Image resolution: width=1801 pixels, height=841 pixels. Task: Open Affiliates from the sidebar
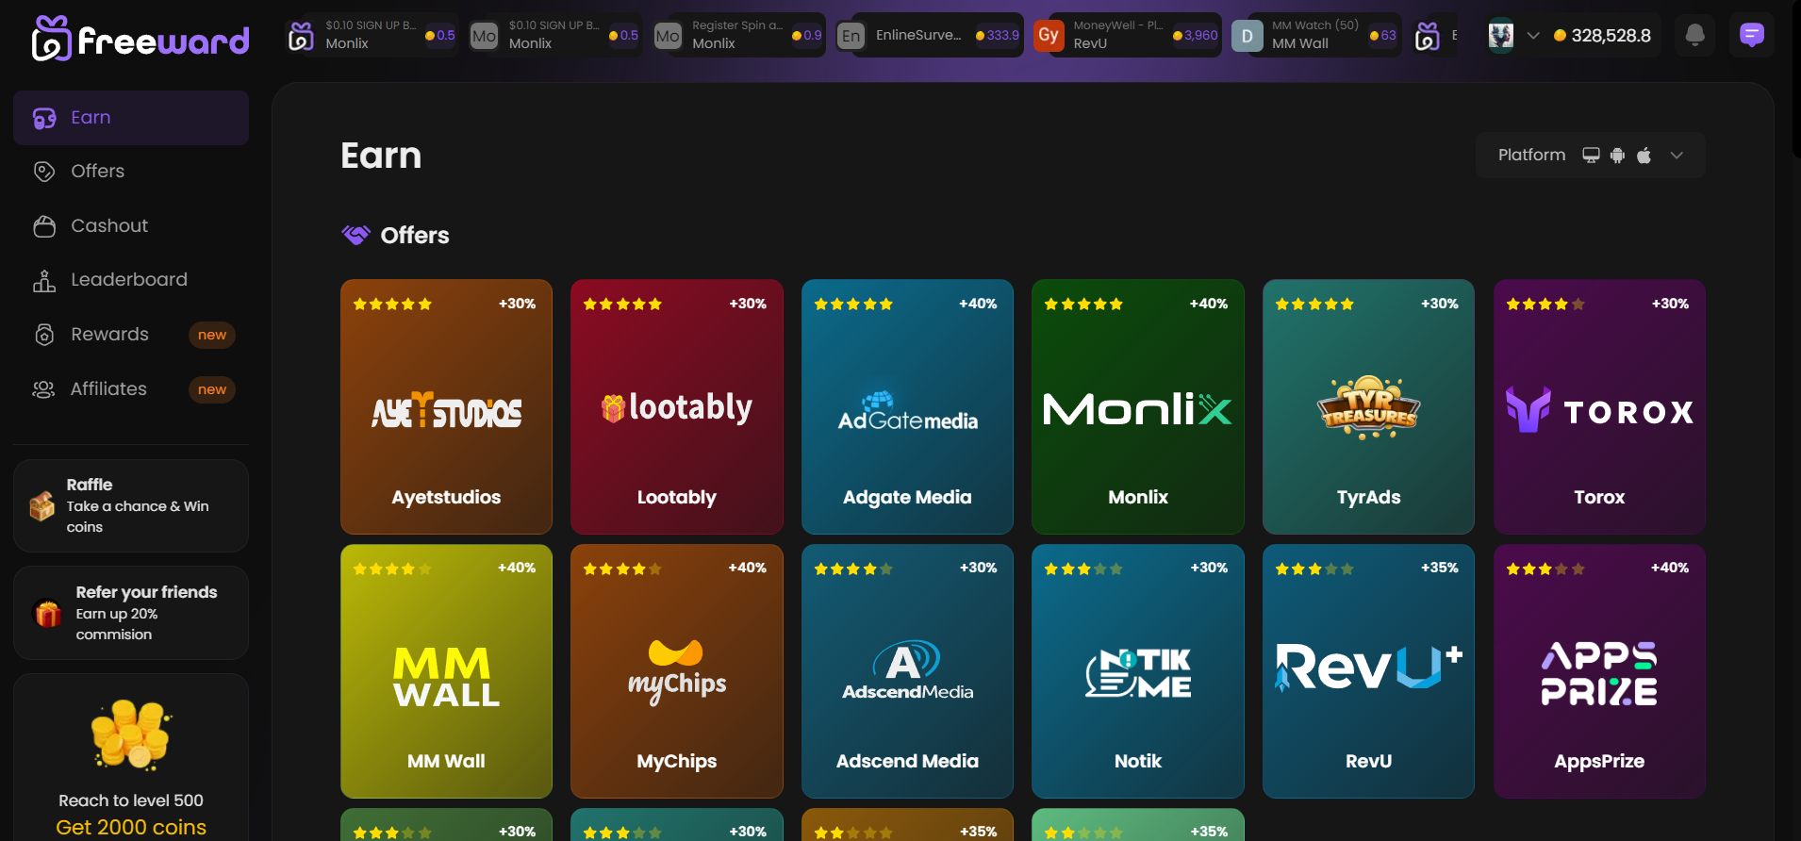point(131,389)
